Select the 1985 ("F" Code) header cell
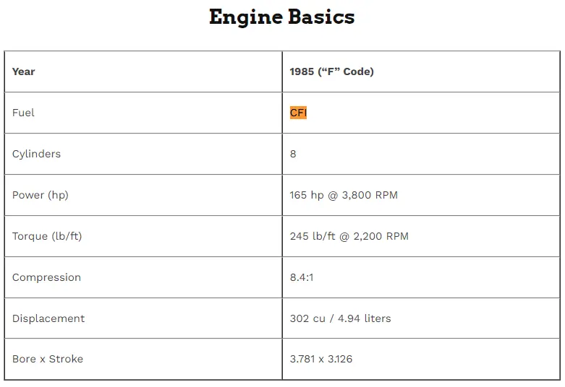565x387 pixels. click(421, 71)
